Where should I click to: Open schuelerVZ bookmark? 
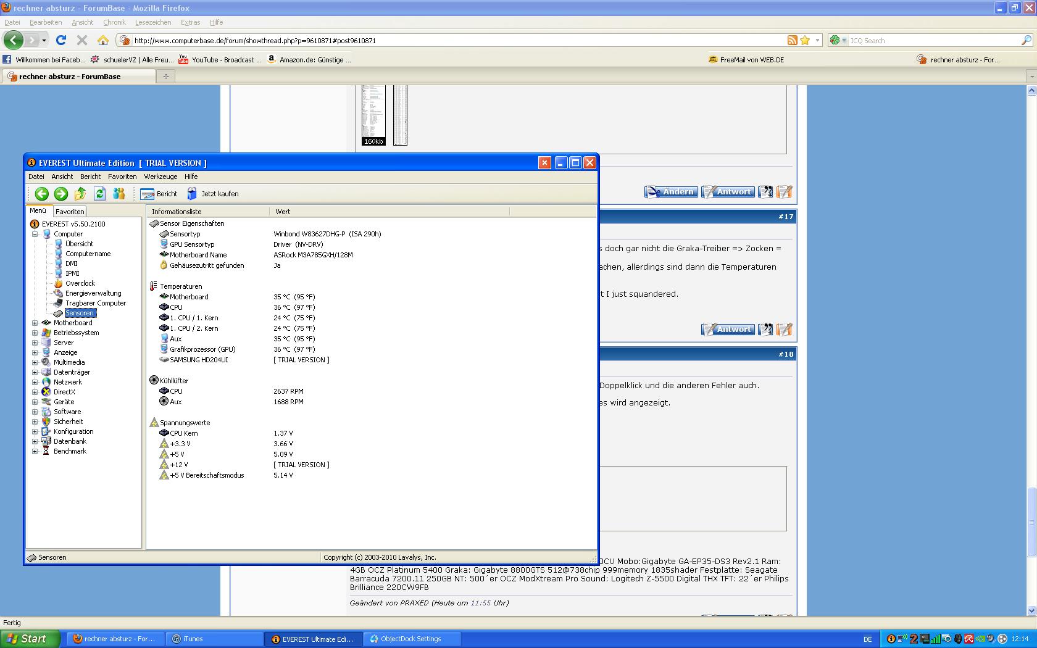132,60
